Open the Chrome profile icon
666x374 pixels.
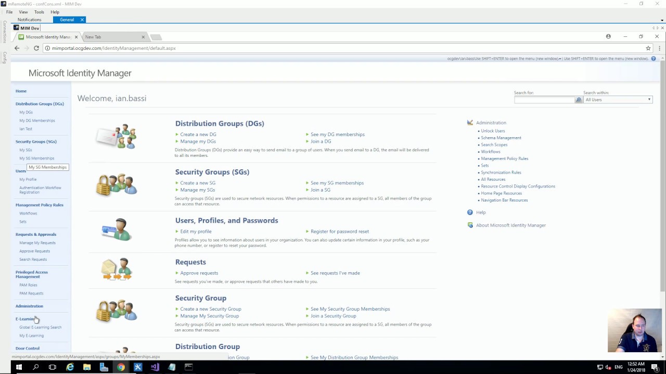point(608,36)
